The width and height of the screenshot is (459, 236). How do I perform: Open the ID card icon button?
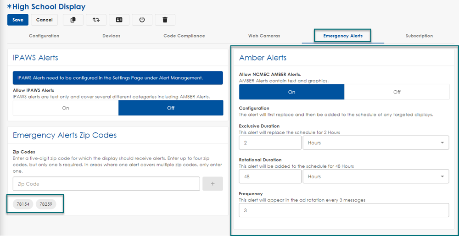[x=119, y=20]
